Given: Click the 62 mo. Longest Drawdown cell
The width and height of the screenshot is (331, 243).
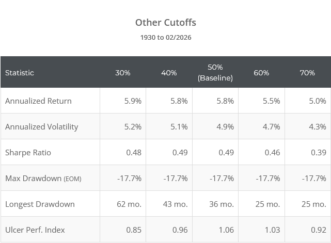Looking at the screenshot, I should [x=129, y=204].
